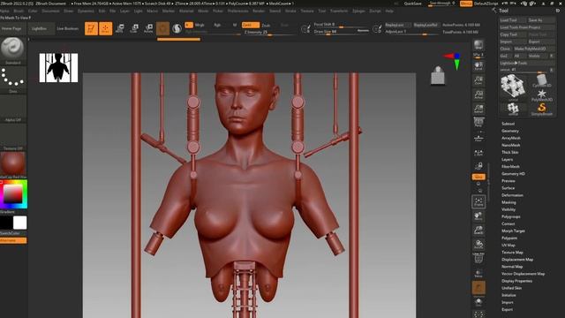Click the Save As button
Image resolution: width=565 pixels, height=318 pixels.
click(x=540, y=20)
